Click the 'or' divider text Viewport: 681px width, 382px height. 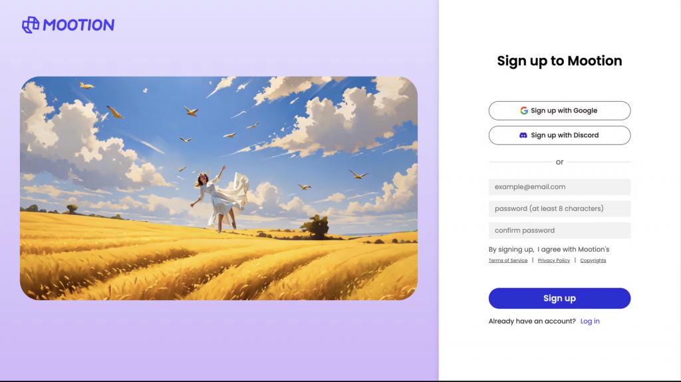tap(559, 162)
